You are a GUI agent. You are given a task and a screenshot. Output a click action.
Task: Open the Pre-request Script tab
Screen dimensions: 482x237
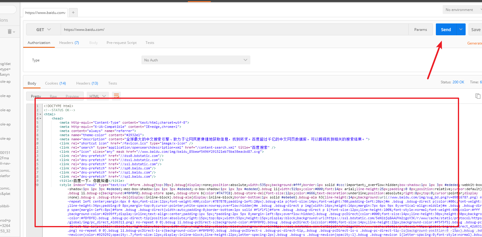tap(121, 43)
